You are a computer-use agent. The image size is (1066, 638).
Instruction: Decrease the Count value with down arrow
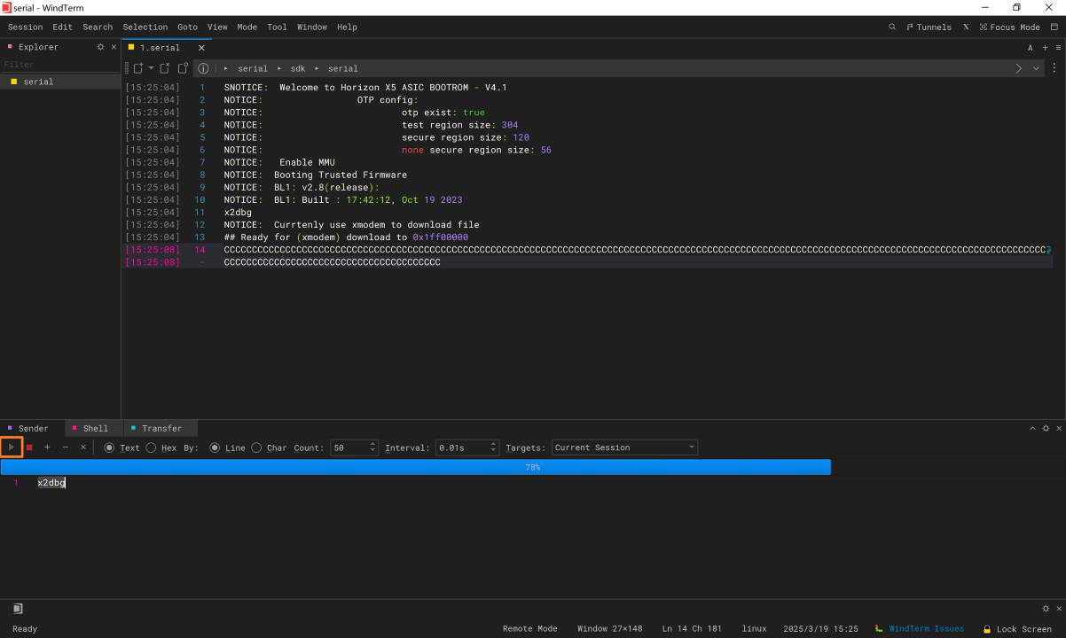372,451
